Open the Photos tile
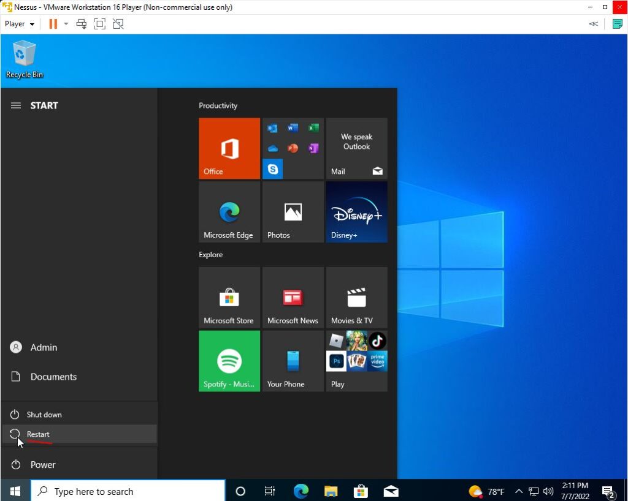 pos(293,212)
